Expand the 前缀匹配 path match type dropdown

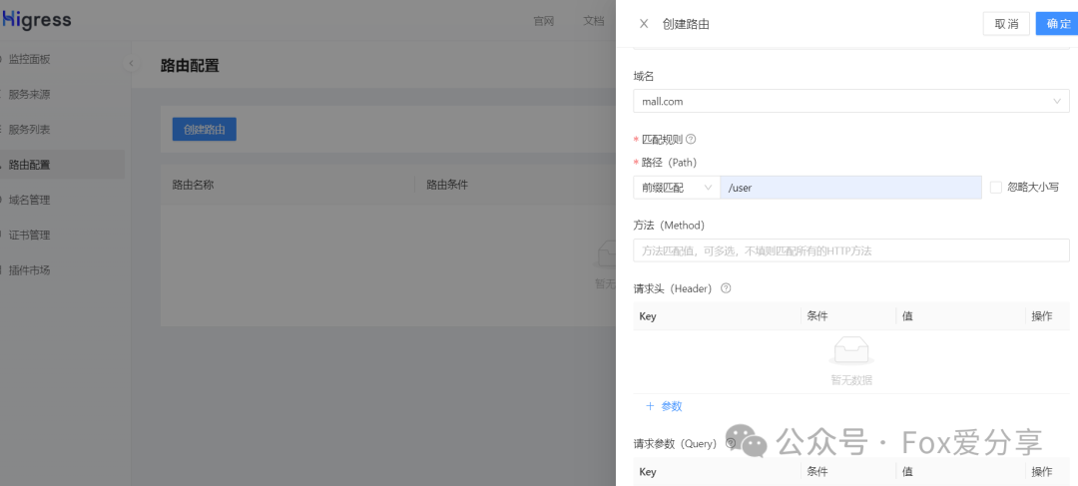tap(677, 188)
